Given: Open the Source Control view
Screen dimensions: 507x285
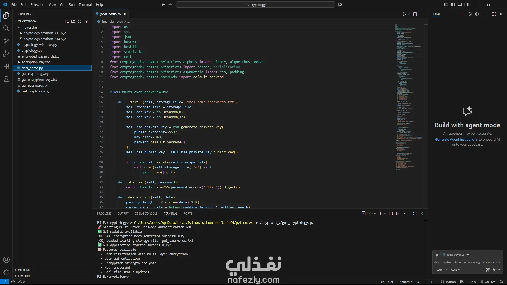Looking at the screenshot, I should click(6, 41).
